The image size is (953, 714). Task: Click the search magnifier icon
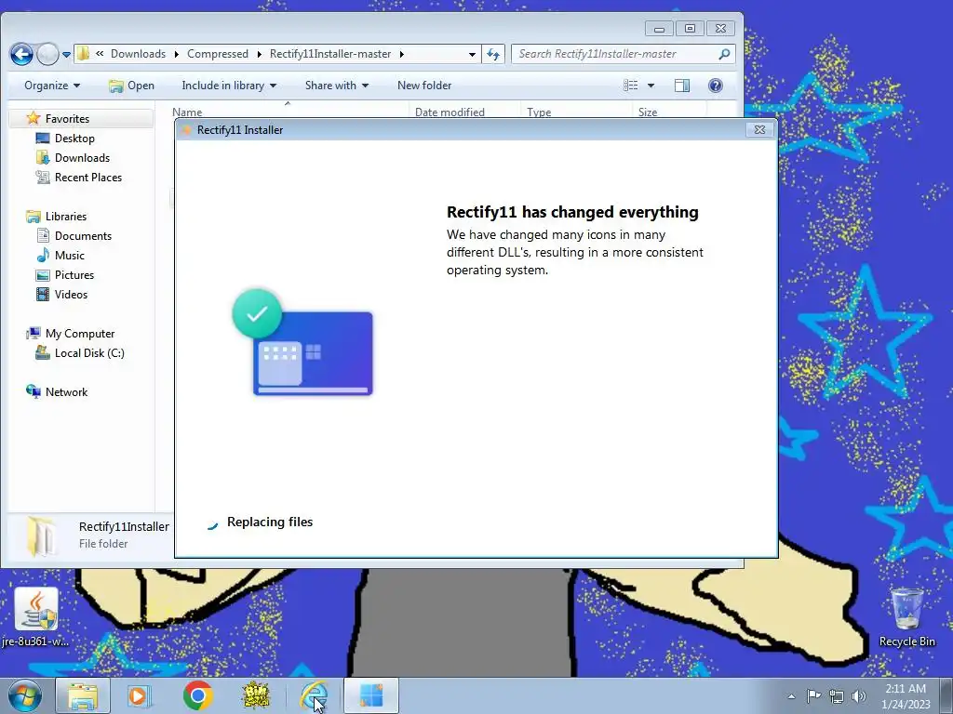[724, 54]
